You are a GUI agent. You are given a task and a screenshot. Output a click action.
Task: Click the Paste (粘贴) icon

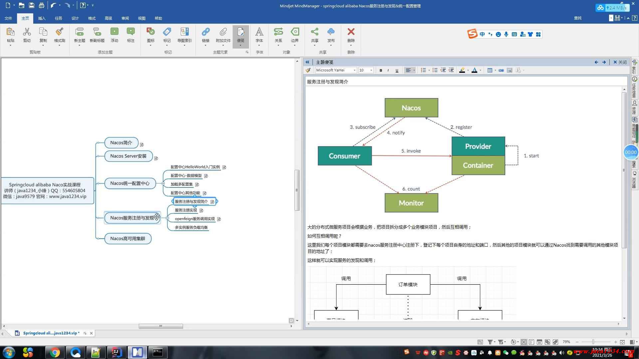(x=11, y=32)
